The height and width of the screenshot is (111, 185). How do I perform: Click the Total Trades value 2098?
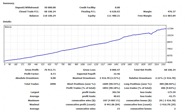click(x=53, y=84)
